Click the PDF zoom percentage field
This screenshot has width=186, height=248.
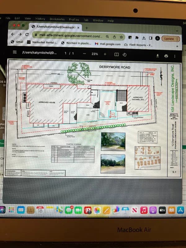(x=95, y=54)
